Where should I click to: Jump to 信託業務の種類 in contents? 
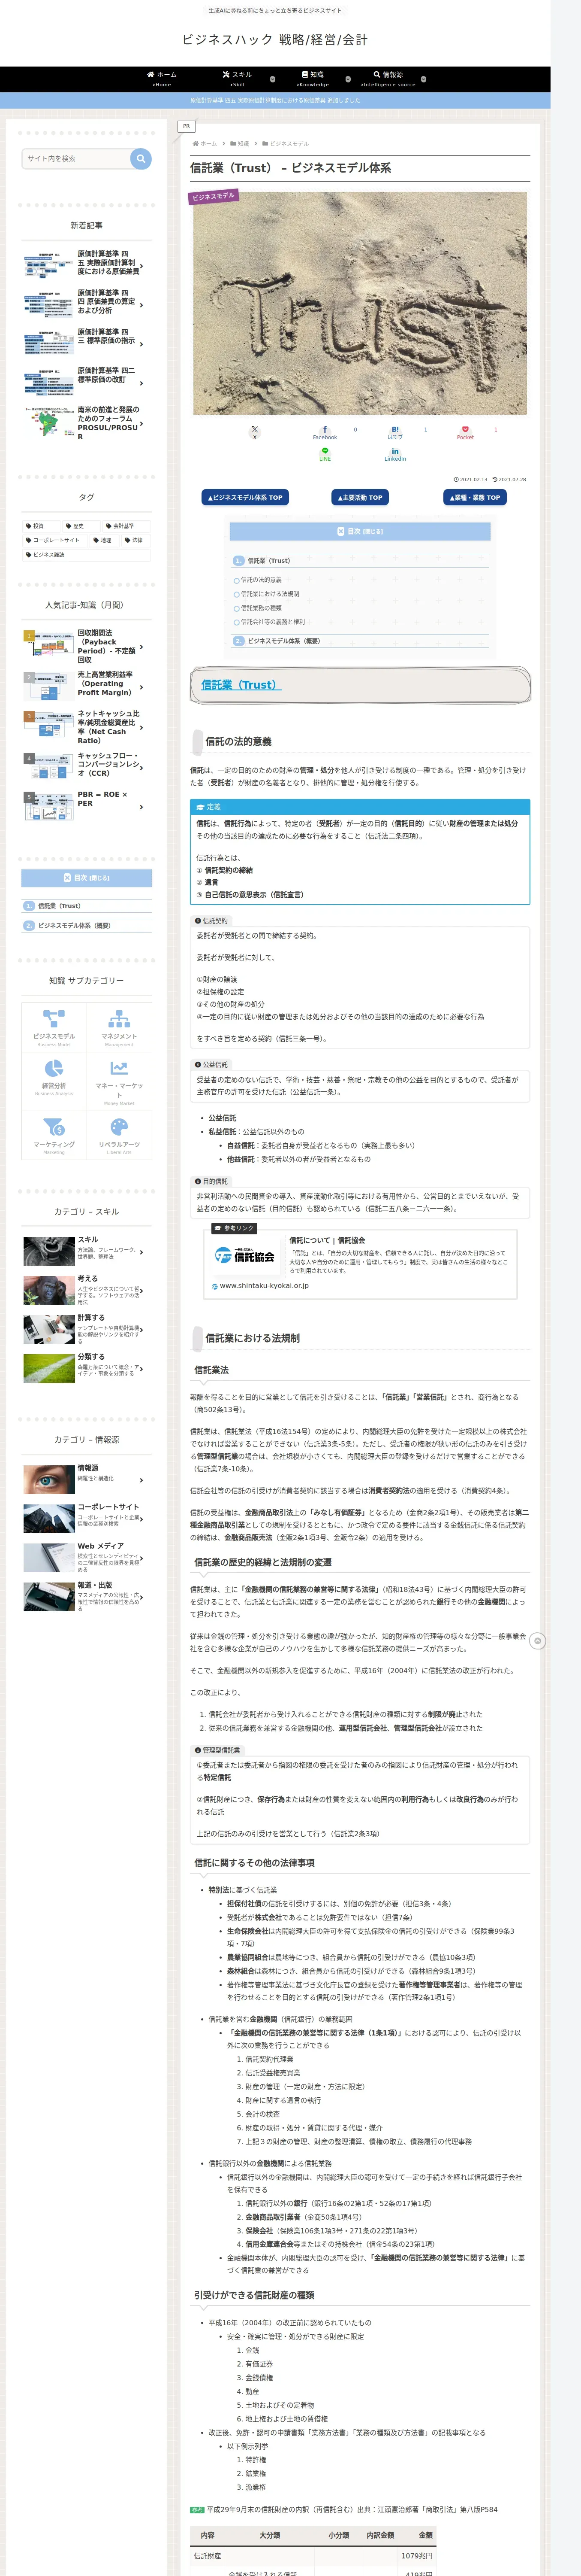coord(261,608)
